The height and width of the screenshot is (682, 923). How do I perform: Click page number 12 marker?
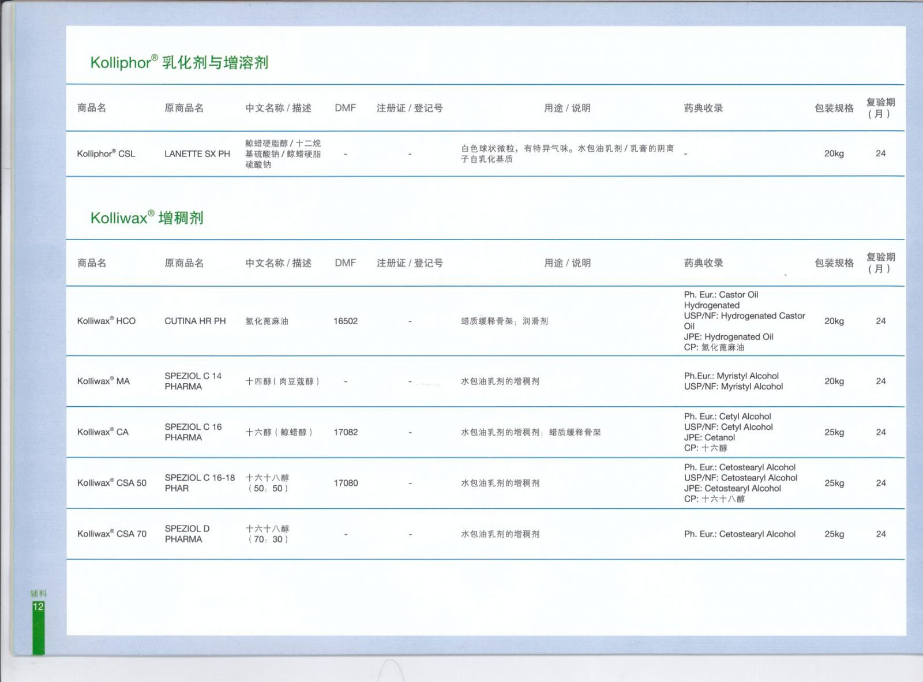[x=38, y=606]
